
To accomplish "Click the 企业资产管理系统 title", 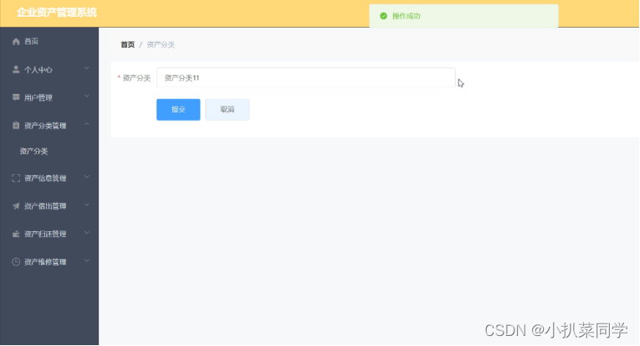I will pyautogui.click(x=57, y=13).
